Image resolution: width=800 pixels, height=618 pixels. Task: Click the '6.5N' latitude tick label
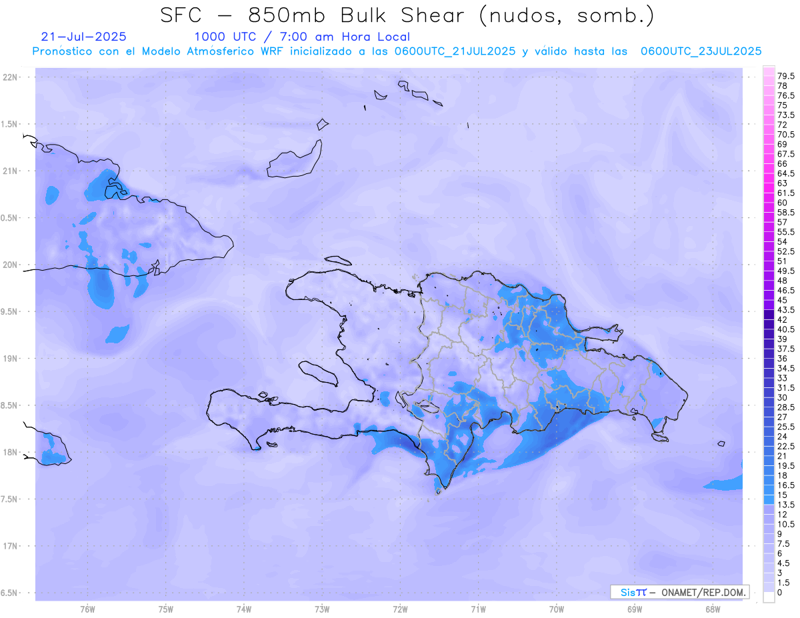coord(10,593)
